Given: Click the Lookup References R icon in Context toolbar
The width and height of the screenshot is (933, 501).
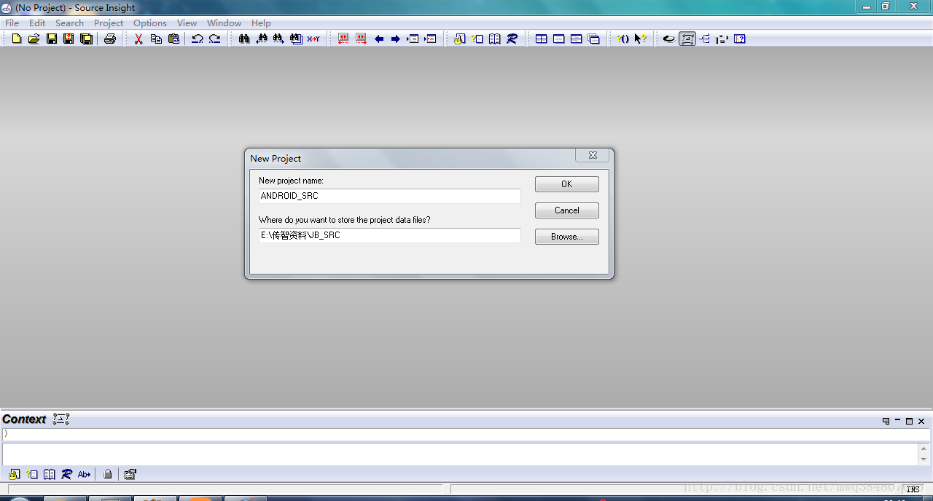Looking at the screenshot, I should [67, 474].
